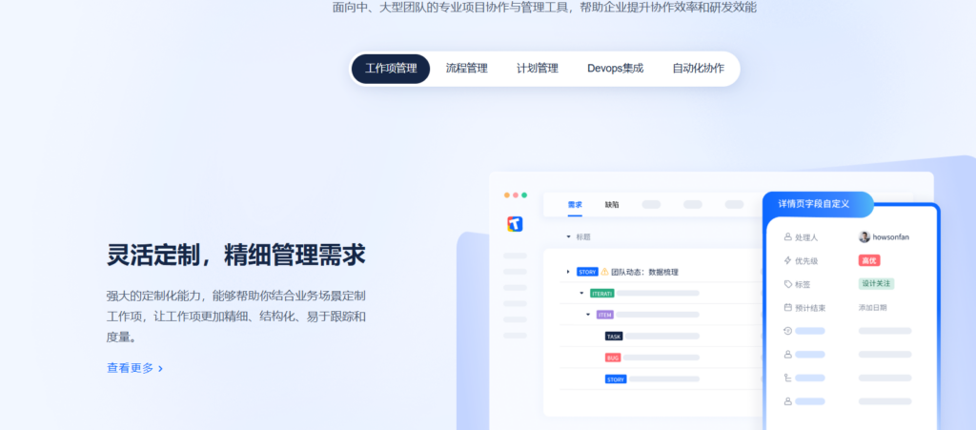Click the 详情页字段自定义 header button

pos(819,204)
